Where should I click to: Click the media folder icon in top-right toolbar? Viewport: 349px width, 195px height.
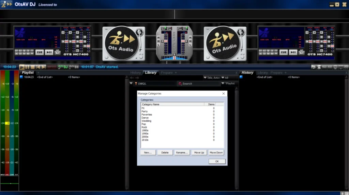tap(314, 67)
